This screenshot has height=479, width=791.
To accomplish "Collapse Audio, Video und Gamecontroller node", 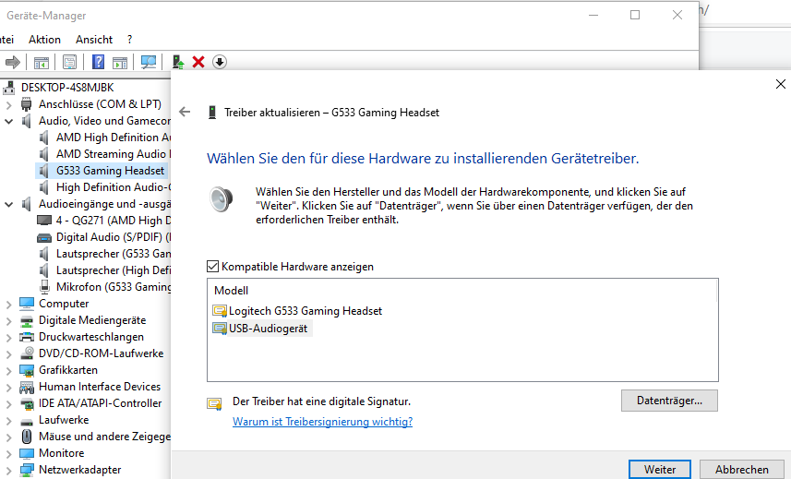I will (8, 121).
